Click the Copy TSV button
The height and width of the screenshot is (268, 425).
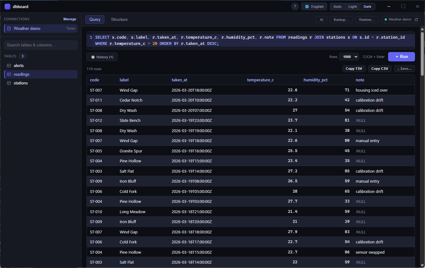[354, 69]
